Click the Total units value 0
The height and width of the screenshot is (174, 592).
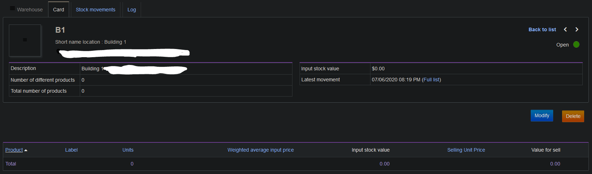132,164
